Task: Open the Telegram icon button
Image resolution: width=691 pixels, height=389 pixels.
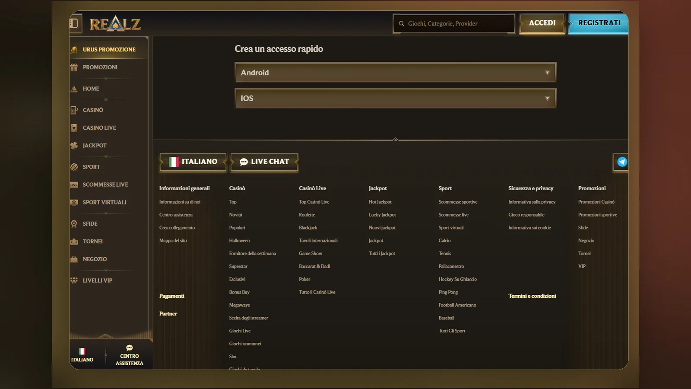Action: tap(622, 162)
